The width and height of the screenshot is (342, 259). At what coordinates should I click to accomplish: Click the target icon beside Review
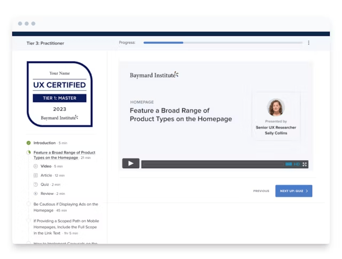[x=36, y=194]
